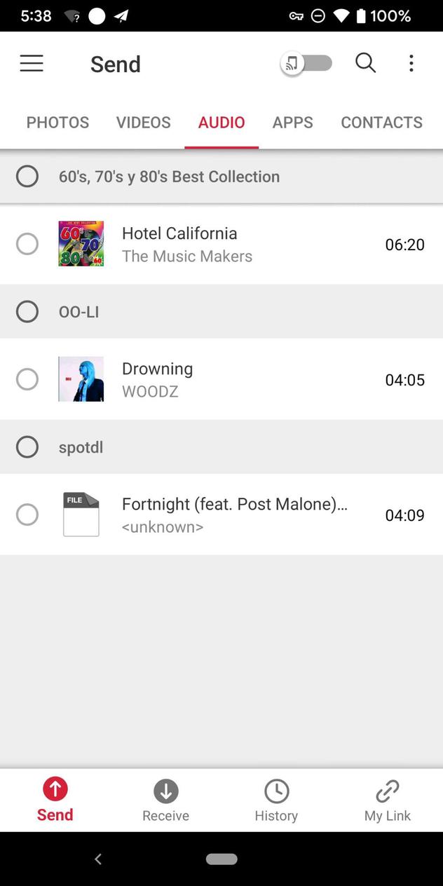The height and width of the screenshot is (886, 443).
Task: Tap the back navigation arrow
Action: pyautogui.click(x=98, y=859)
